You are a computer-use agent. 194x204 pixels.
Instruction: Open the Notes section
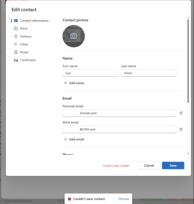click(x=21, y=52)
